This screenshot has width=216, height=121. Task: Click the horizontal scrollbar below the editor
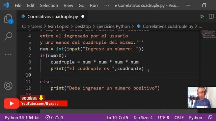pyautogui.click(x=119, y=111)
